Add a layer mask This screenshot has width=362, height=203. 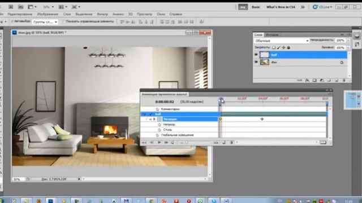coord(314,80)
